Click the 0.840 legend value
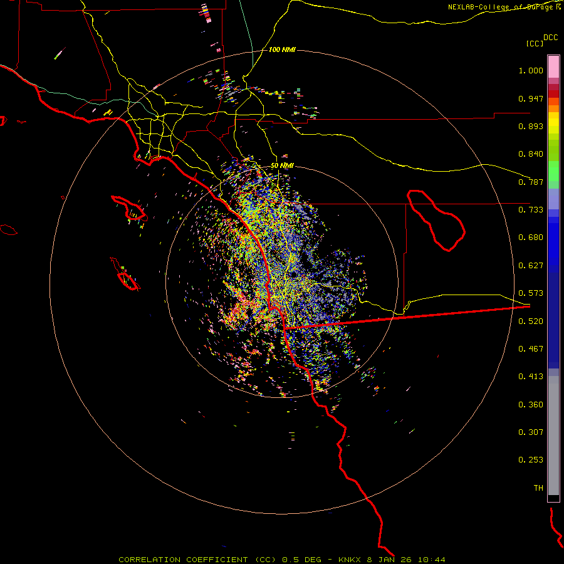This screenshot has height=564, width=564. [531, 154]
